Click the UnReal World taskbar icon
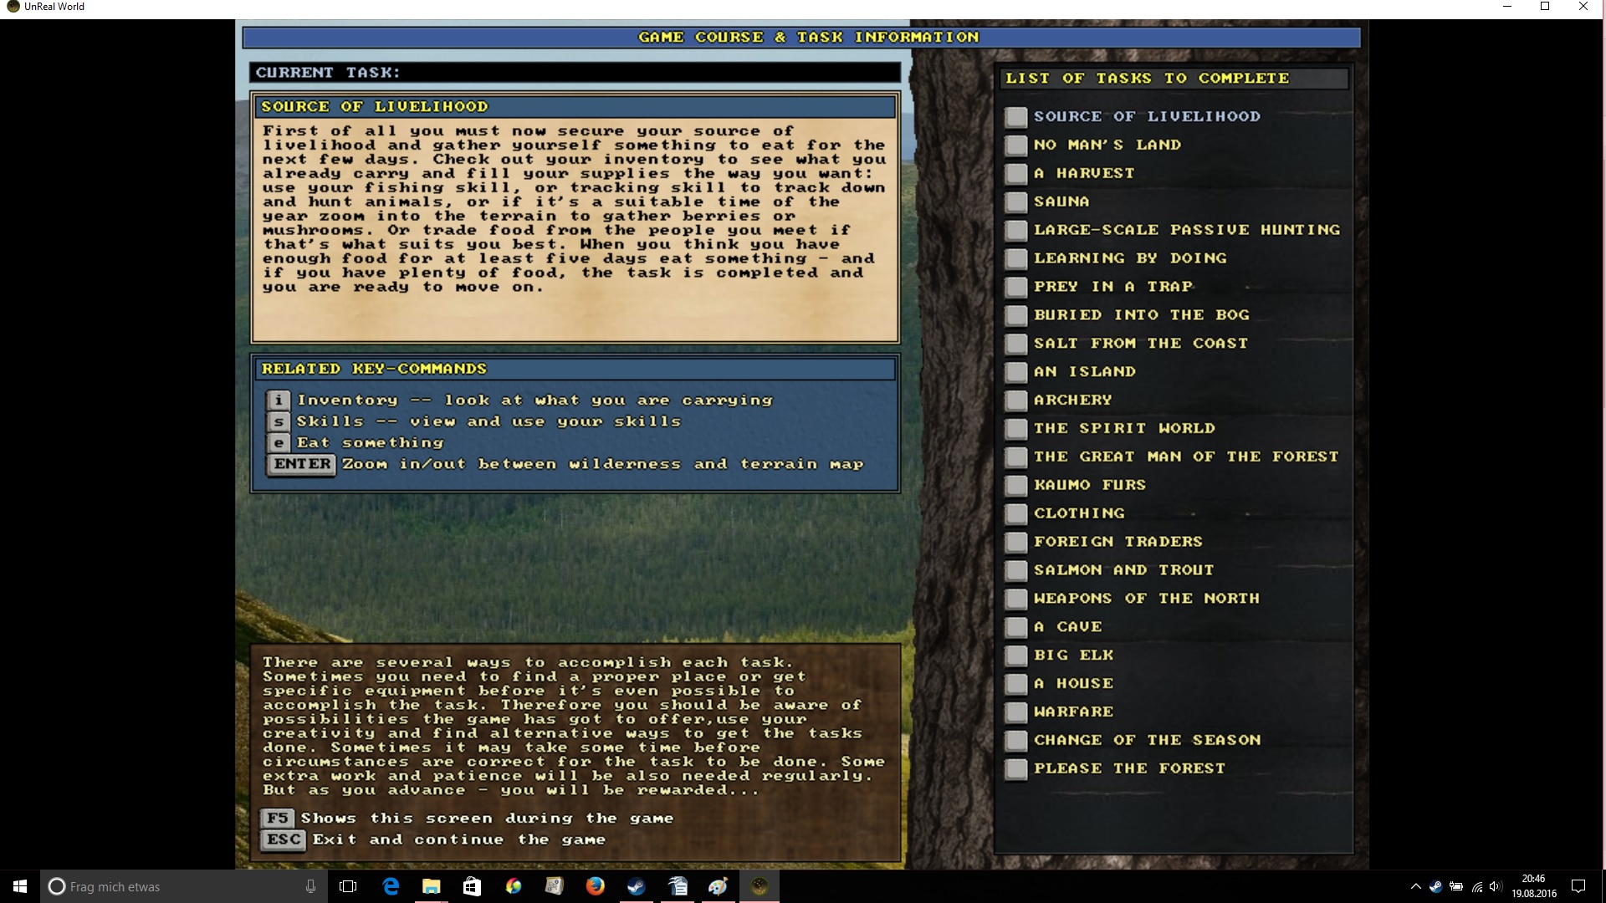The width and height of the screenshot is (1606, 903). pyautogui.click(x=760, y=886)
